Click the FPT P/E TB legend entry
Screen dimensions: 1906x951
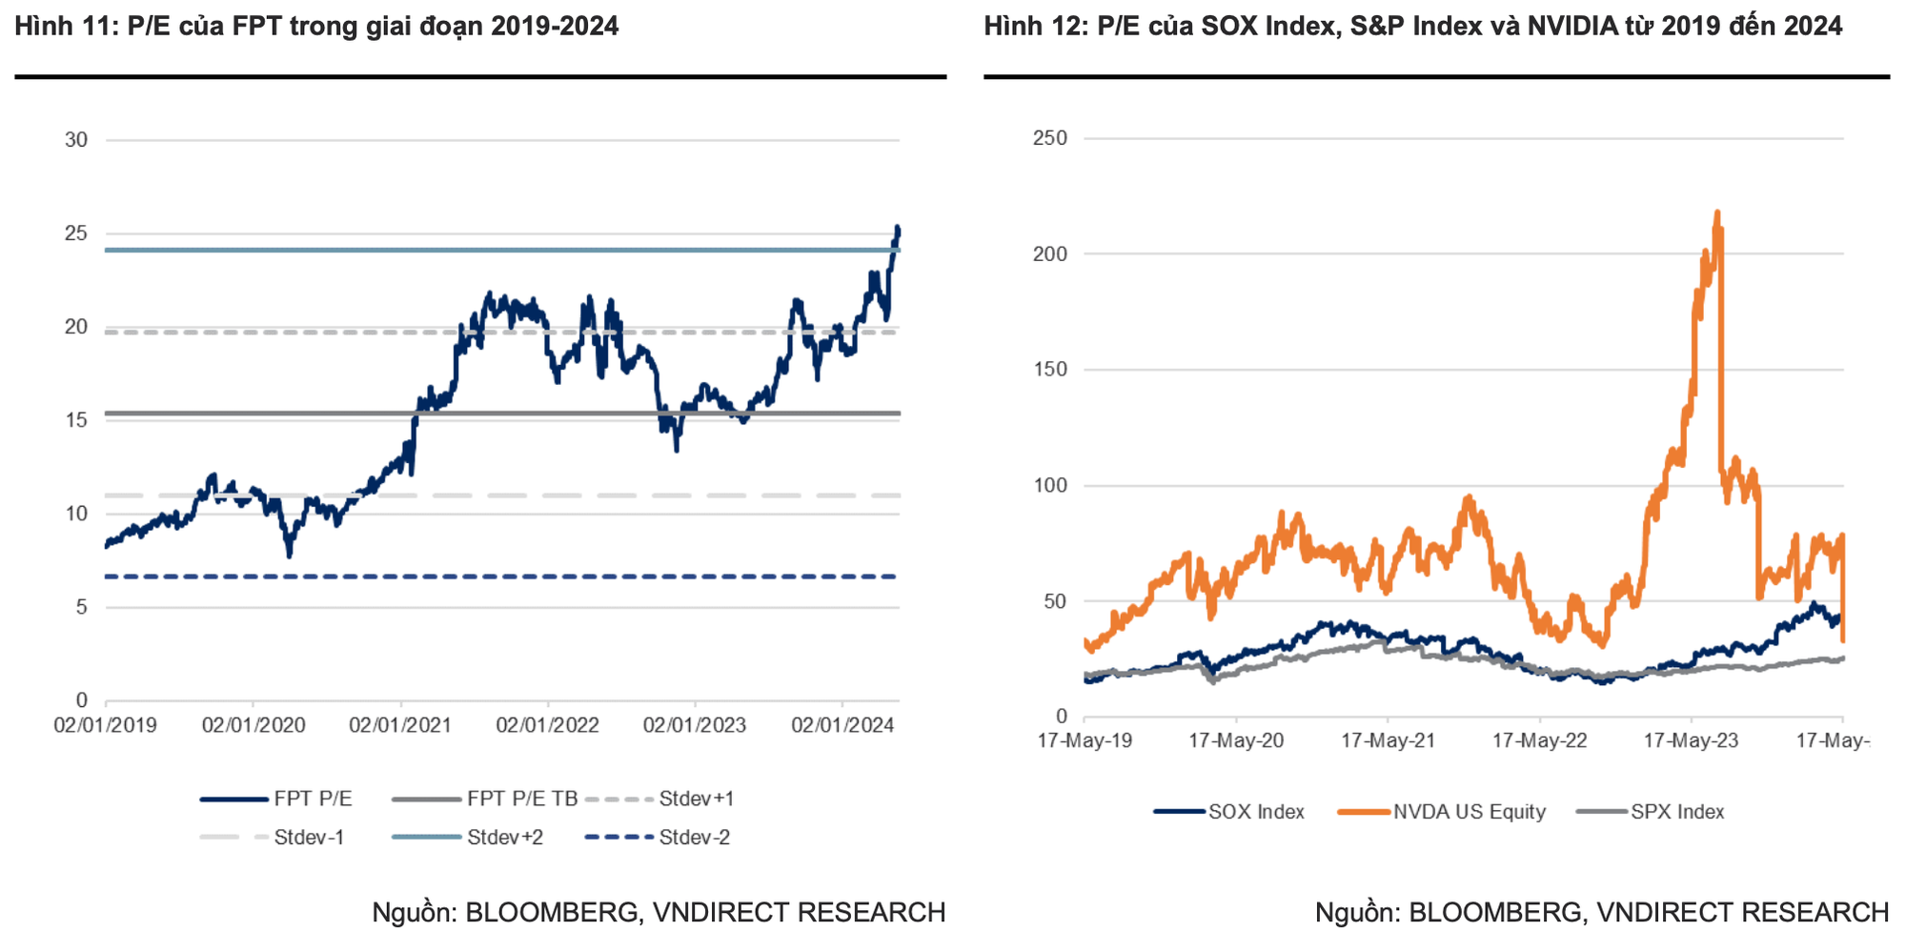(x=485, y=799)
